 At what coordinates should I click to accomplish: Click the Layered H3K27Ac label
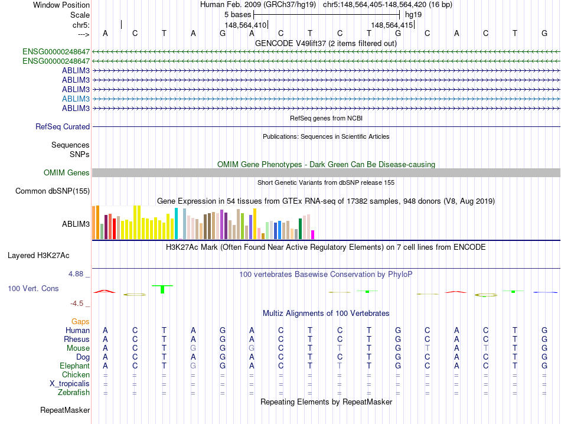[x=38, y=256]
